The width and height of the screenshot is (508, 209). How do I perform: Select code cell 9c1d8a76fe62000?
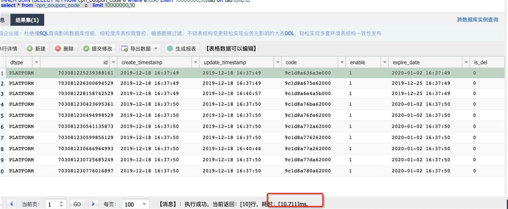308,115
